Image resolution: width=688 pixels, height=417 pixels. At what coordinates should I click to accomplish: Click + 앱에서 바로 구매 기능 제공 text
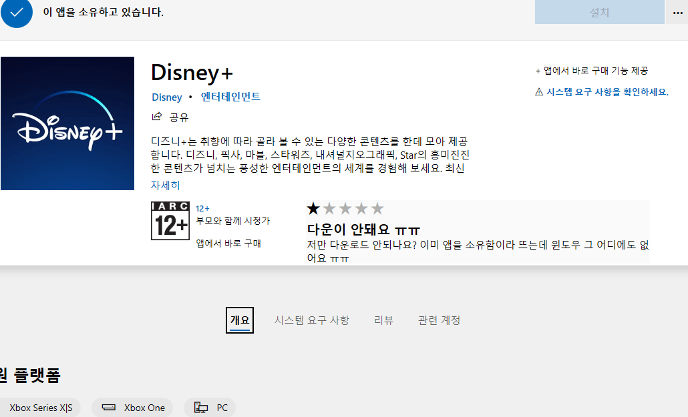point(591,71)
